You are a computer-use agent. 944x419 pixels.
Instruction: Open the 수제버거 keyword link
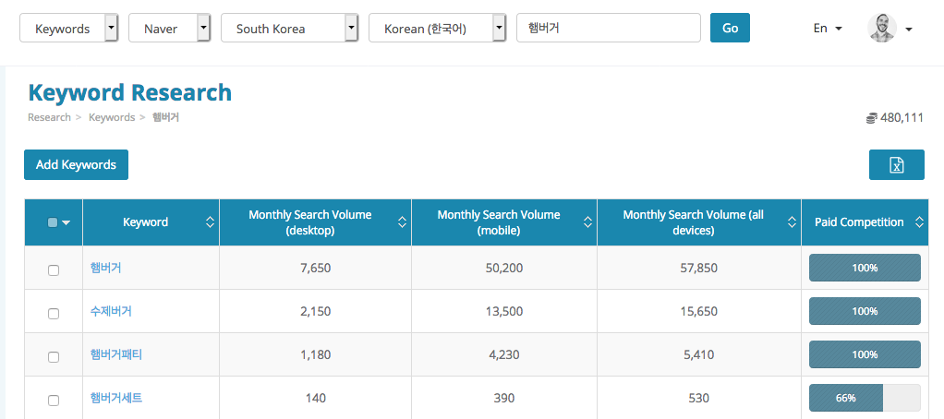click(111, 311)
